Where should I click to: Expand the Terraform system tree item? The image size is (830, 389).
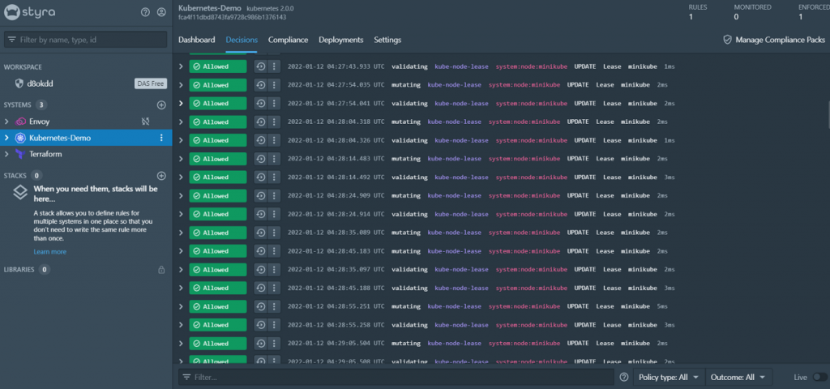click(6, 154)
